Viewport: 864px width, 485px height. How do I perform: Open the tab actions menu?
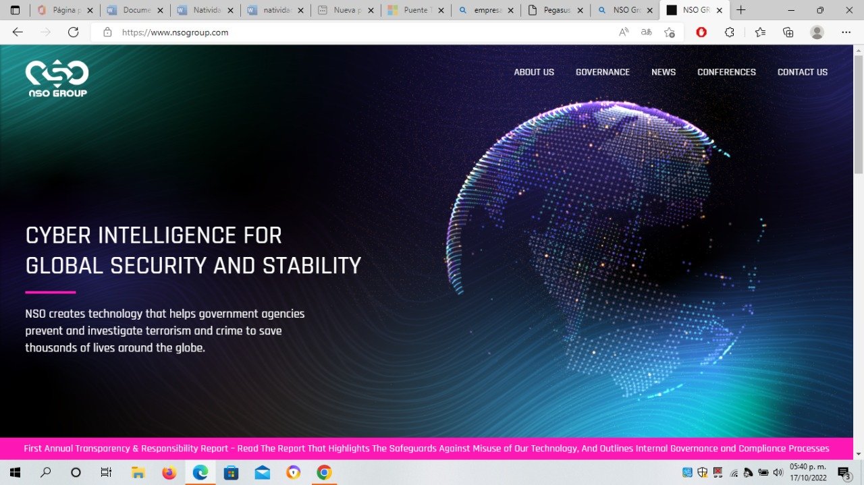click(x=15, y=10)
